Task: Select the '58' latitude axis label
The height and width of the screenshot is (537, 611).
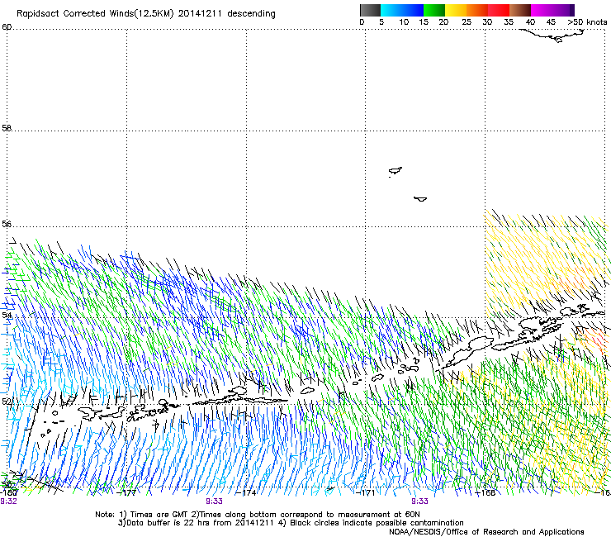Action: coord(7,128)
